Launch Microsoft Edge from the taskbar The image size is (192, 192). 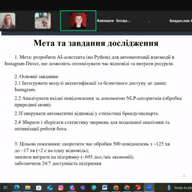coord(17,188)
